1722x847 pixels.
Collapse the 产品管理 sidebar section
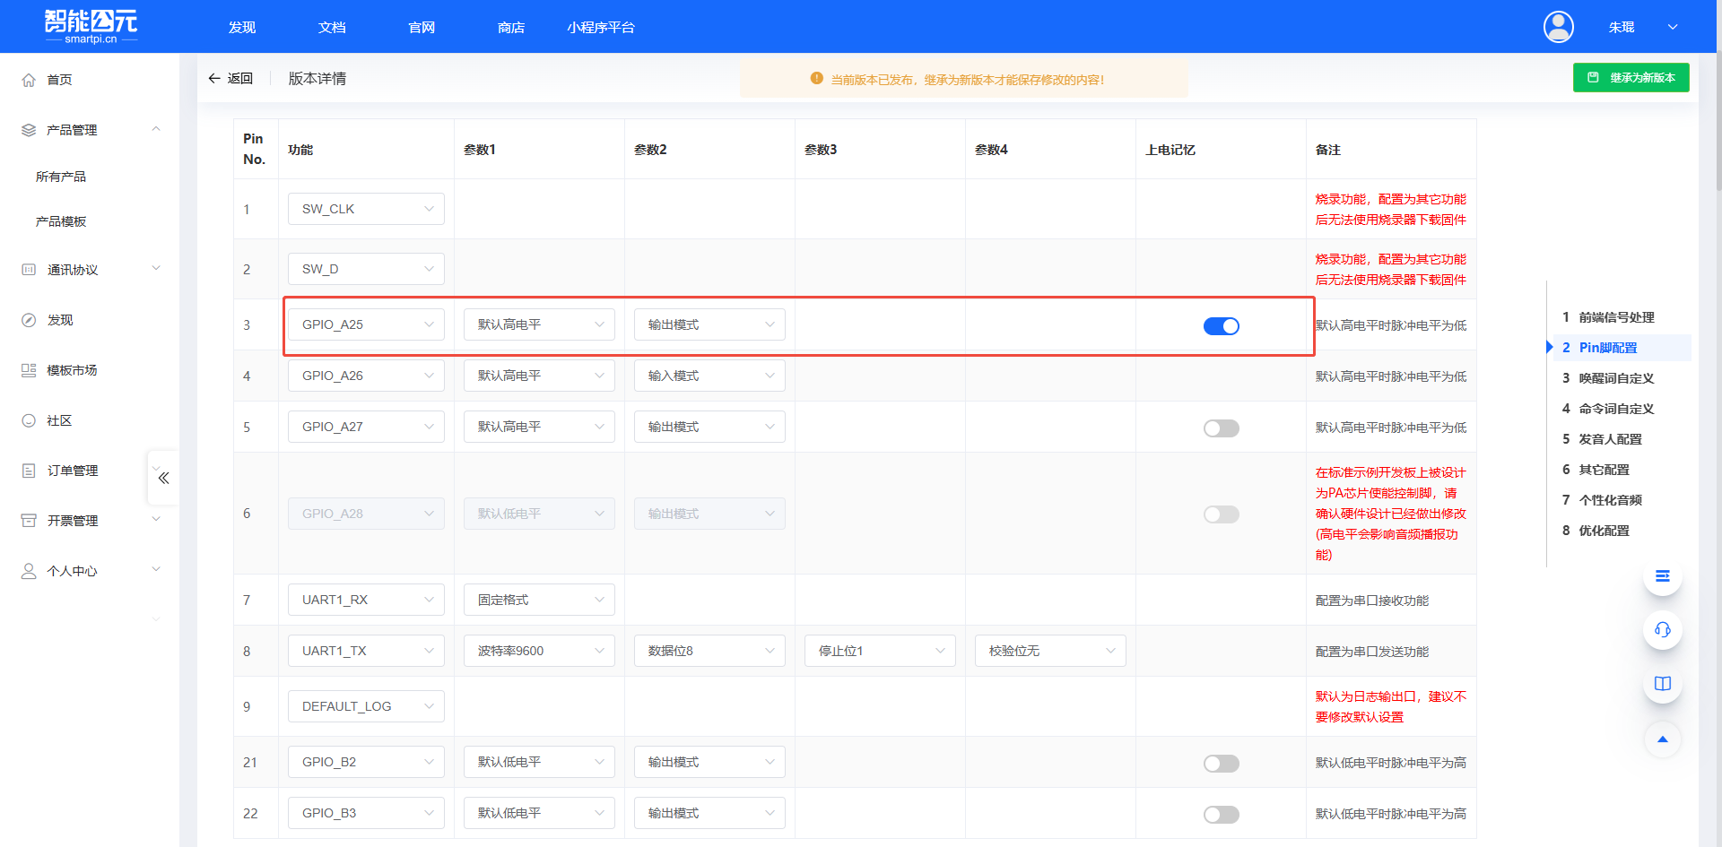tap(156, 129)
